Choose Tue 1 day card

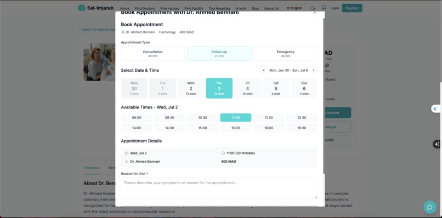pyautogui.click(x=162, y=88)
